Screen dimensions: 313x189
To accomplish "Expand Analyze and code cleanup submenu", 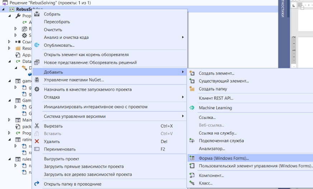I will [x=66, y=37].
